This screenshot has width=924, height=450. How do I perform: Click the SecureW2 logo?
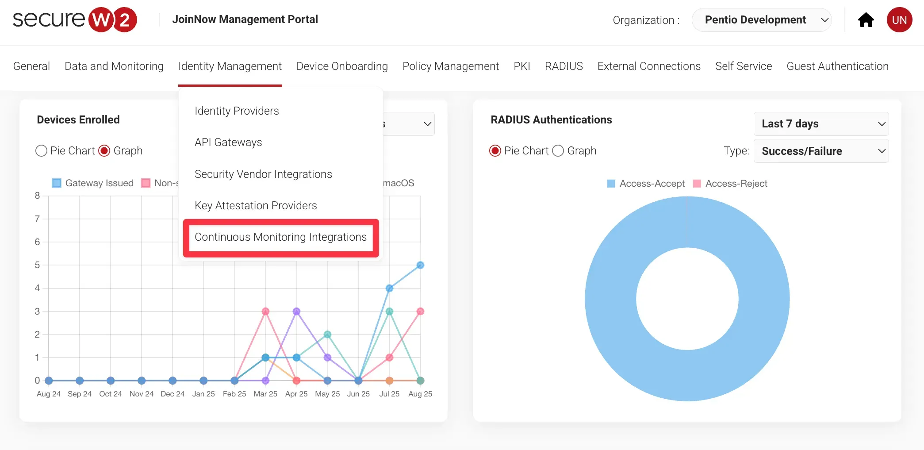coord(75,20)
